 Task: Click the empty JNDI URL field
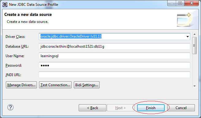pos(114,75)
